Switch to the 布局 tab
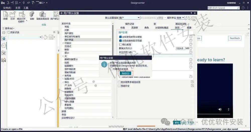251x132 pixels. (x=122, y=28)
